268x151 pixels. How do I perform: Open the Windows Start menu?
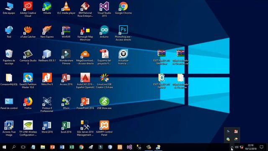tap(4, 147)
